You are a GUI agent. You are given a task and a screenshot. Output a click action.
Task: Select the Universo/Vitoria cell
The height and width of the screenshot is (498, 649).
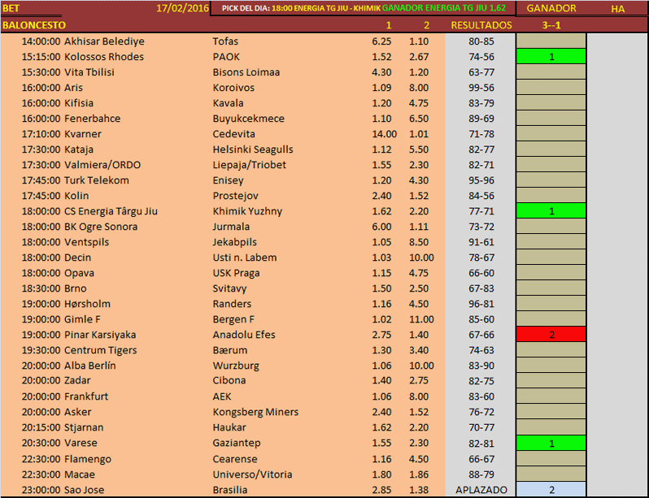[x=252, y=474]
